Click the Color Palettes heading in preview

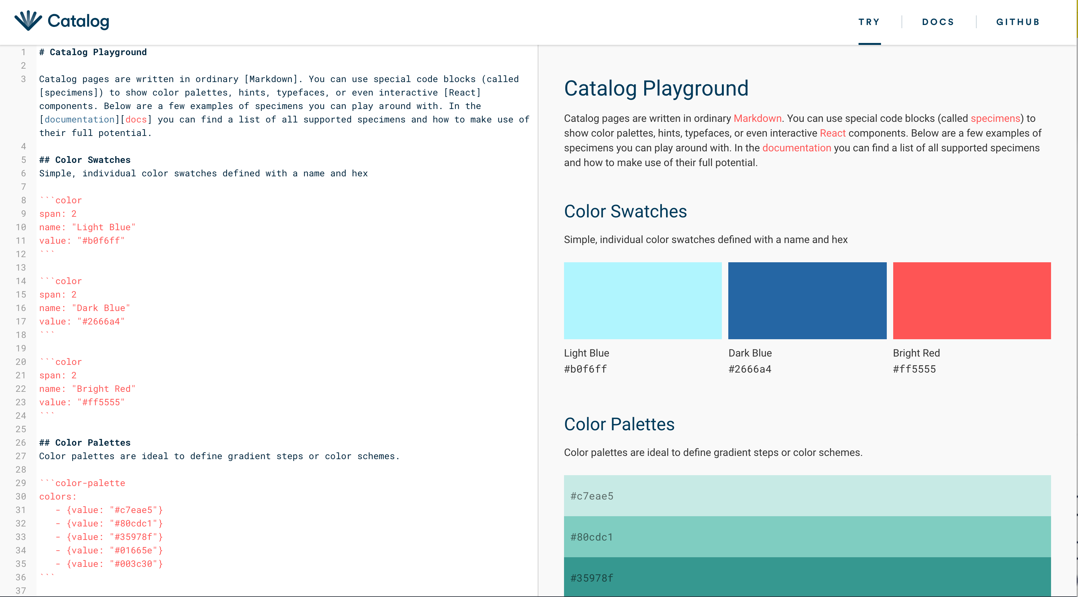click(619, 424)
